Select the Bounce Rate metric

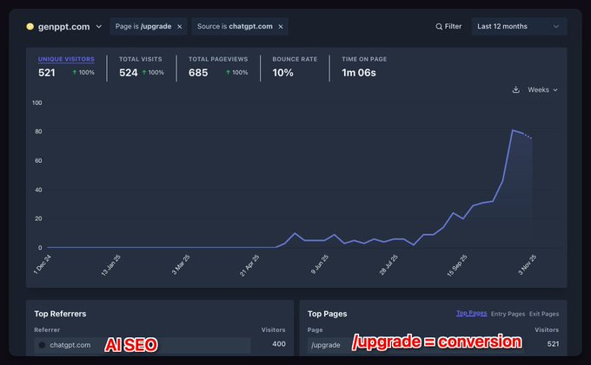click(x=295, y=59)
